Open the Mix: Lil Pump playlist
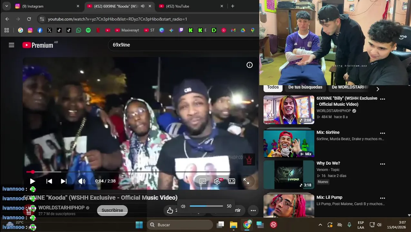 tap(289, 206)
